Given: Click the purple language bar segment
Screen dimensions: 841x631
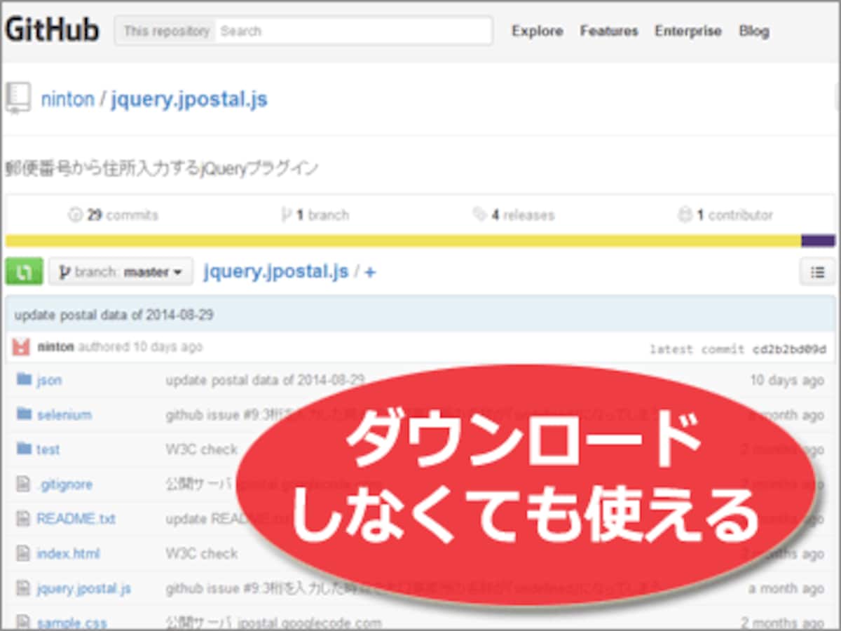Looking at the screenshot, I should 818,240.
